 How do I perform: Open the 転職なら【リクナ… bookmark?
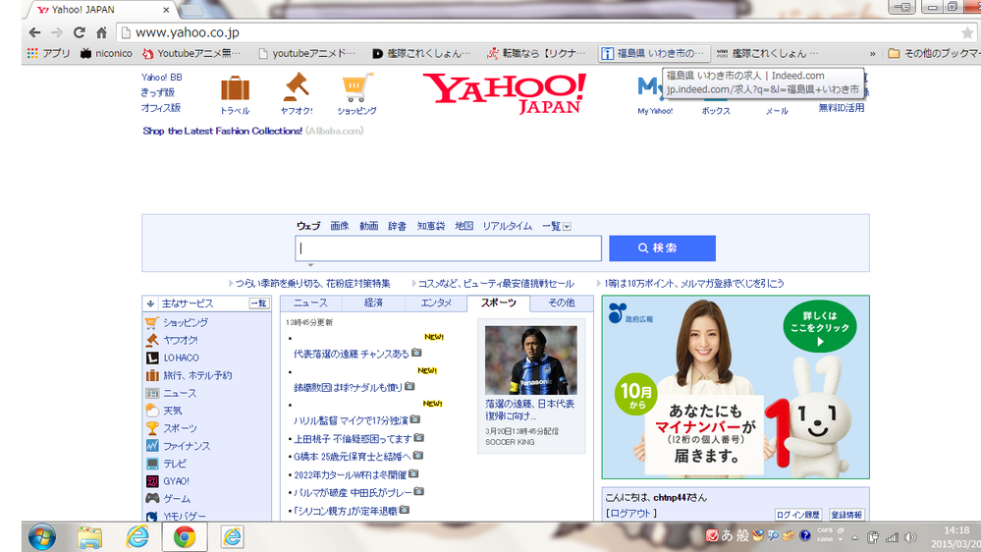(537, 53)
